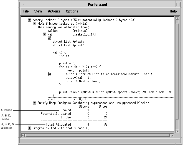Click the 'pList->Val = i;' source line
Viewport: 183px width, 145px height.
78,78
